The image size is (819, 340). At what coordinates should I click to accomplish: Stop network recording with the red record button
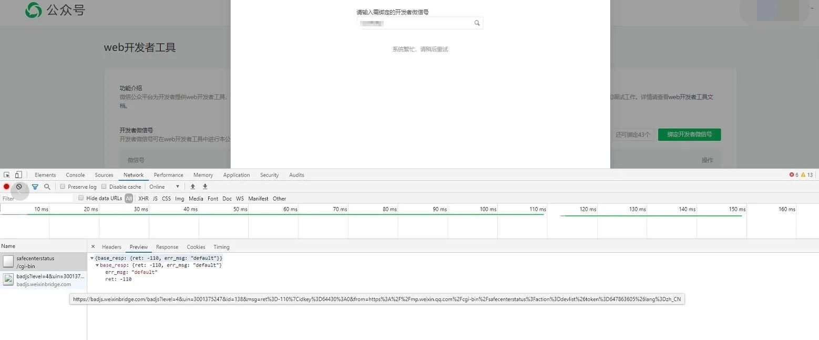tap(6, 187)
